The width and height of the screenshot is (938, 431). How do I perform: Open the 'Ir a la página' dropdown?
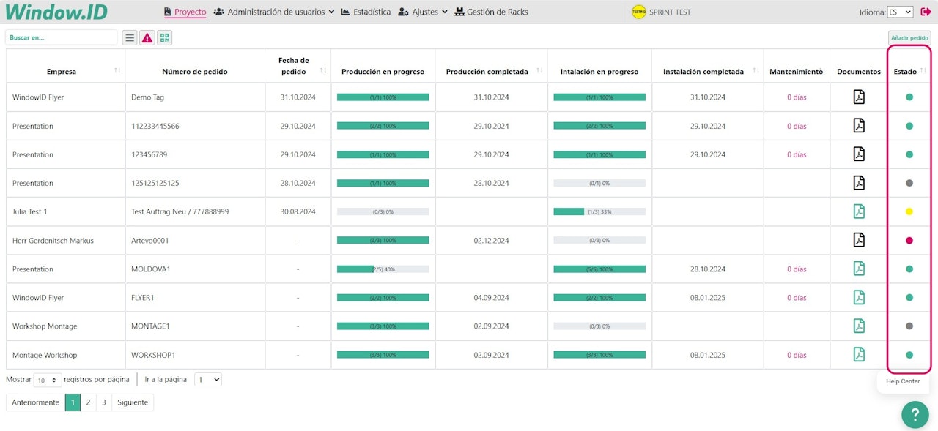coord(208,380)
